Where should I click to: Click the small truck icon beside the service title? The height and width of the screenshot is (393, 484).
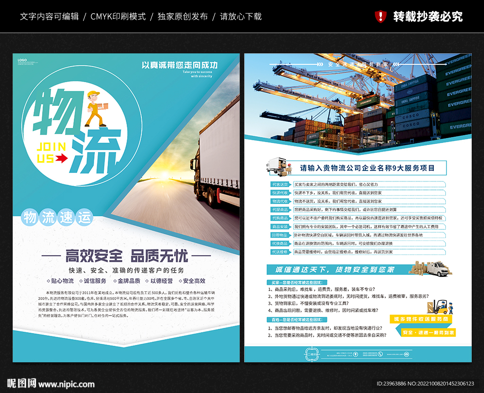pos(279,167)
